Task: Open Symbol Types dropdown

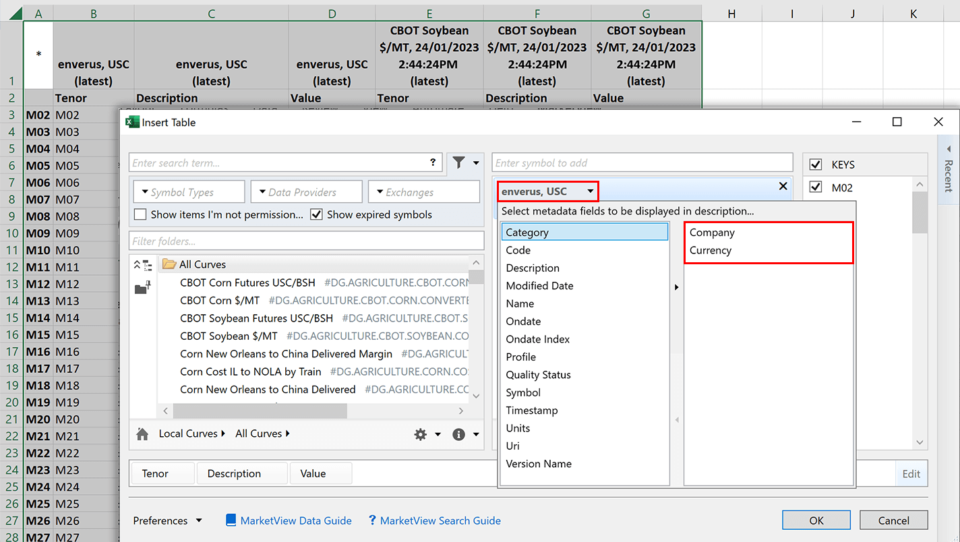Action: click(189, 192)
